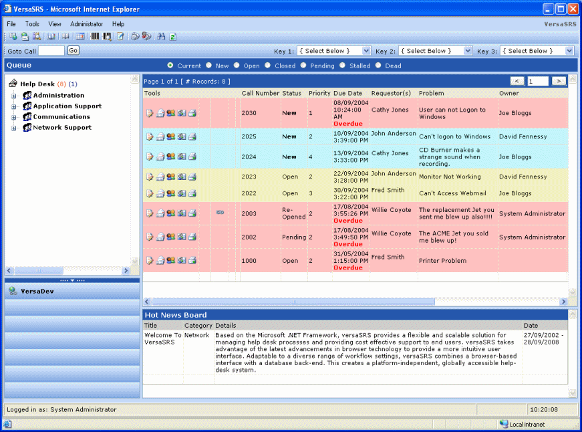Click the call list horizontal scrollbar thumb

coord(293,302)
